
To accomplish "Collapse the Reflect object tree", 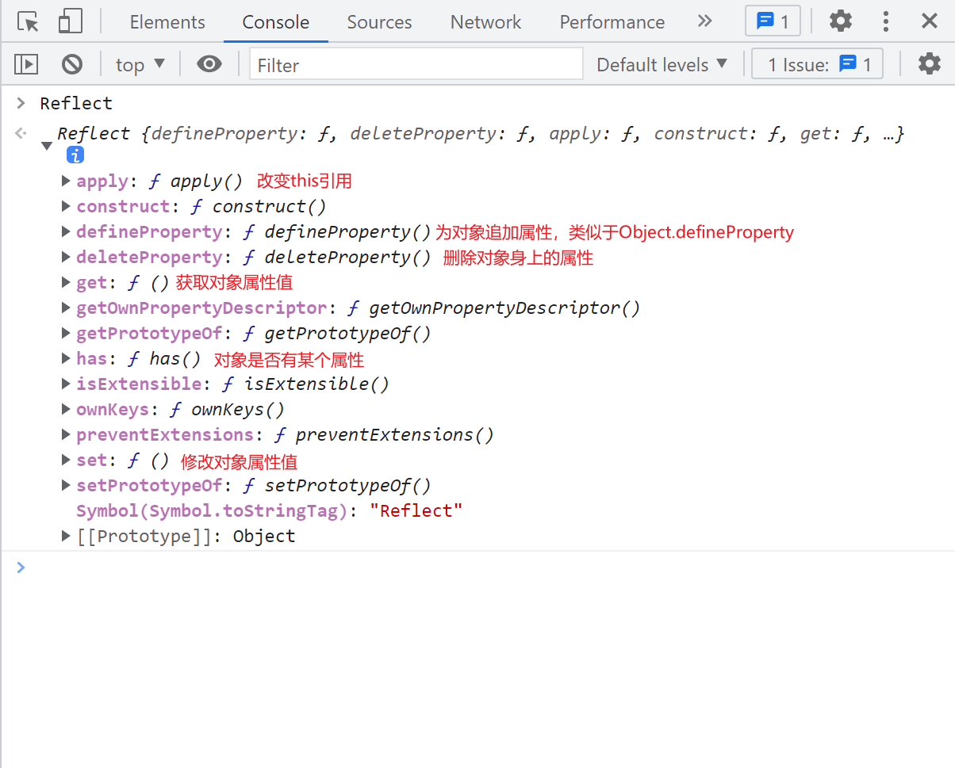I will (x=47, y=146).
